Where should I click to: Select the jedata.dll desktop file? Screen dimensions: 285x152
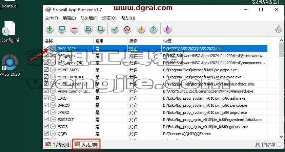coord(9,4)
